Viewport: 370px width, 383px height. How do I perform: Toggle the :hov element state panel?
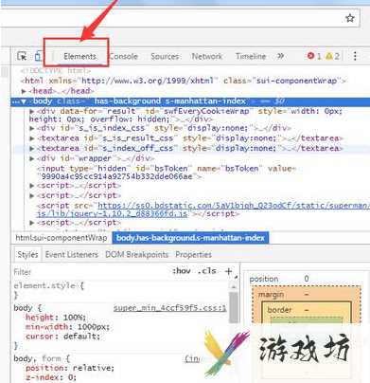pyautogui.click(x=182, y=271)
